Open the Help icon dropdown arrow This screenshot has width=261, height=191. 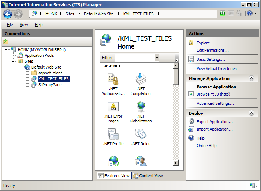tap(256, 13)
